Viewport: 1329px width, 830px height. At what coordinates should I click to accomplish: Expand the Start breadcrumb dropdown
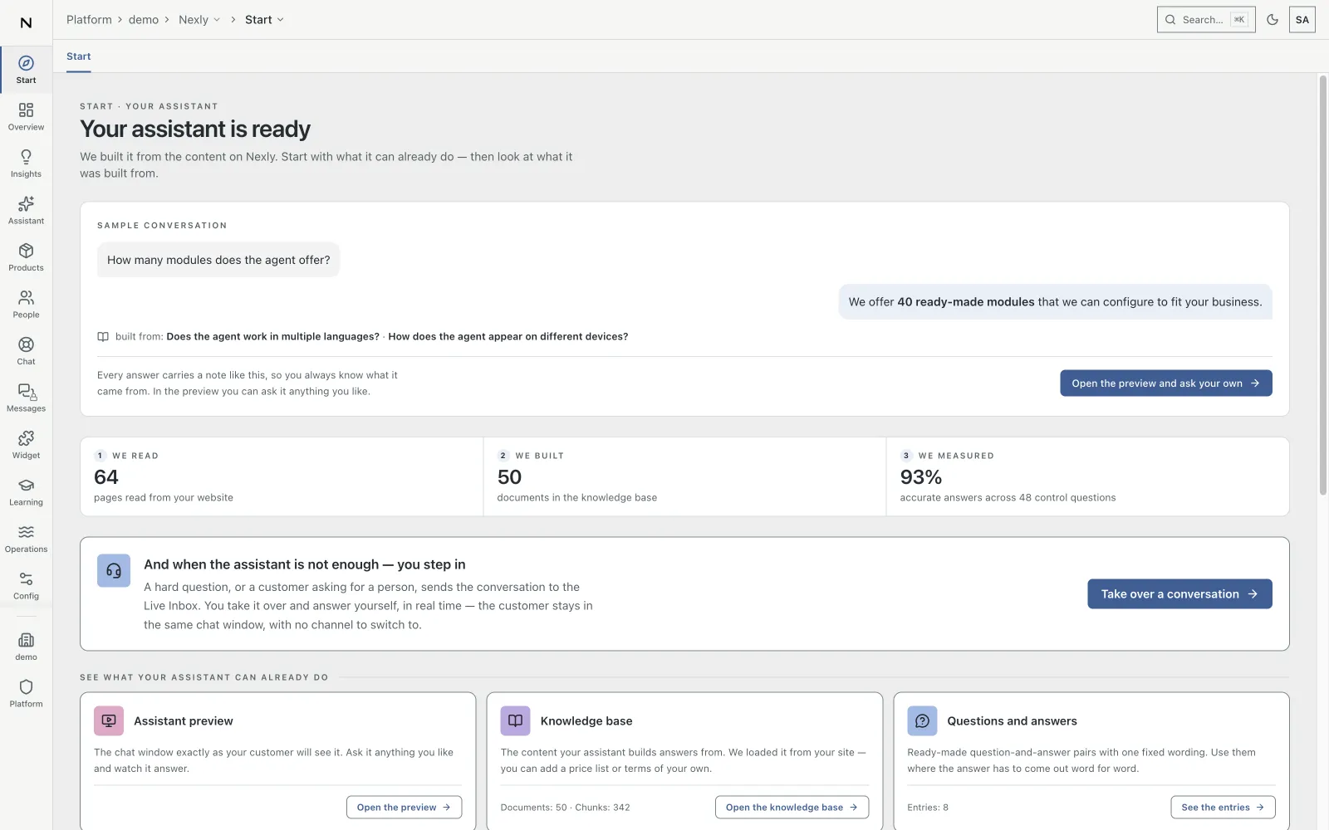[x=265, y=20]
